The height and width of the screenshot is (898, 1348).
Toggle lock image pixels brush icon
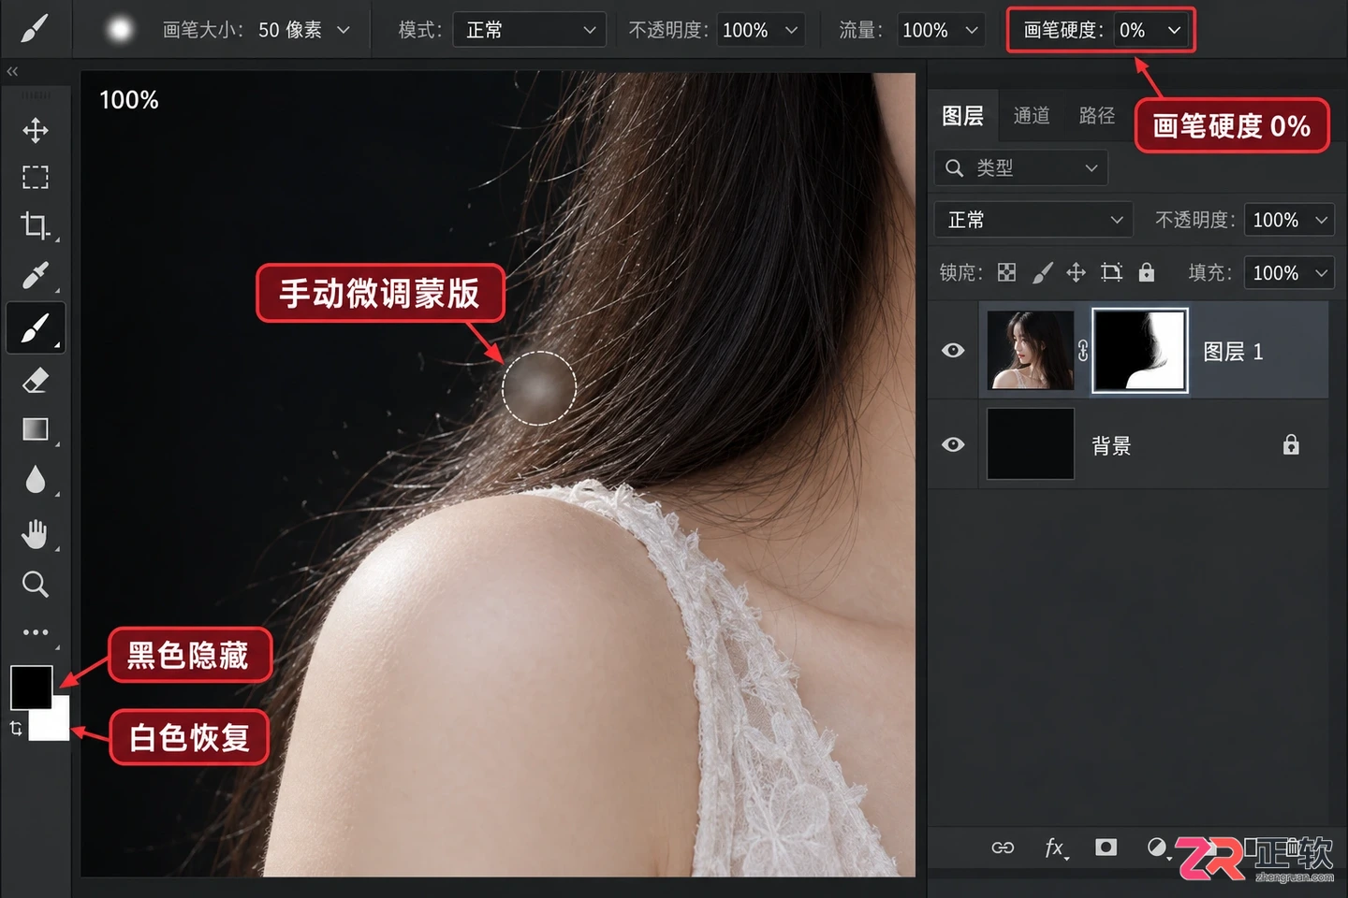pyautogui.click(x=1042, y=272)
